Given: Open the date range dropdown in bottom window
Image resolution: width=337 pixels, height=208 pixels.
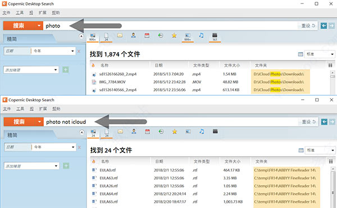Looking at the screenshot, I should 53,147.
